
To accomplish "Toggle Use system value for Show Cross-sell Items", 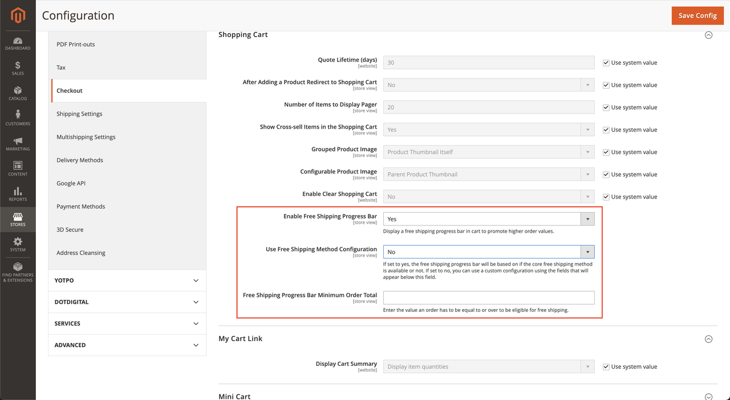I will tap(606, 130).
